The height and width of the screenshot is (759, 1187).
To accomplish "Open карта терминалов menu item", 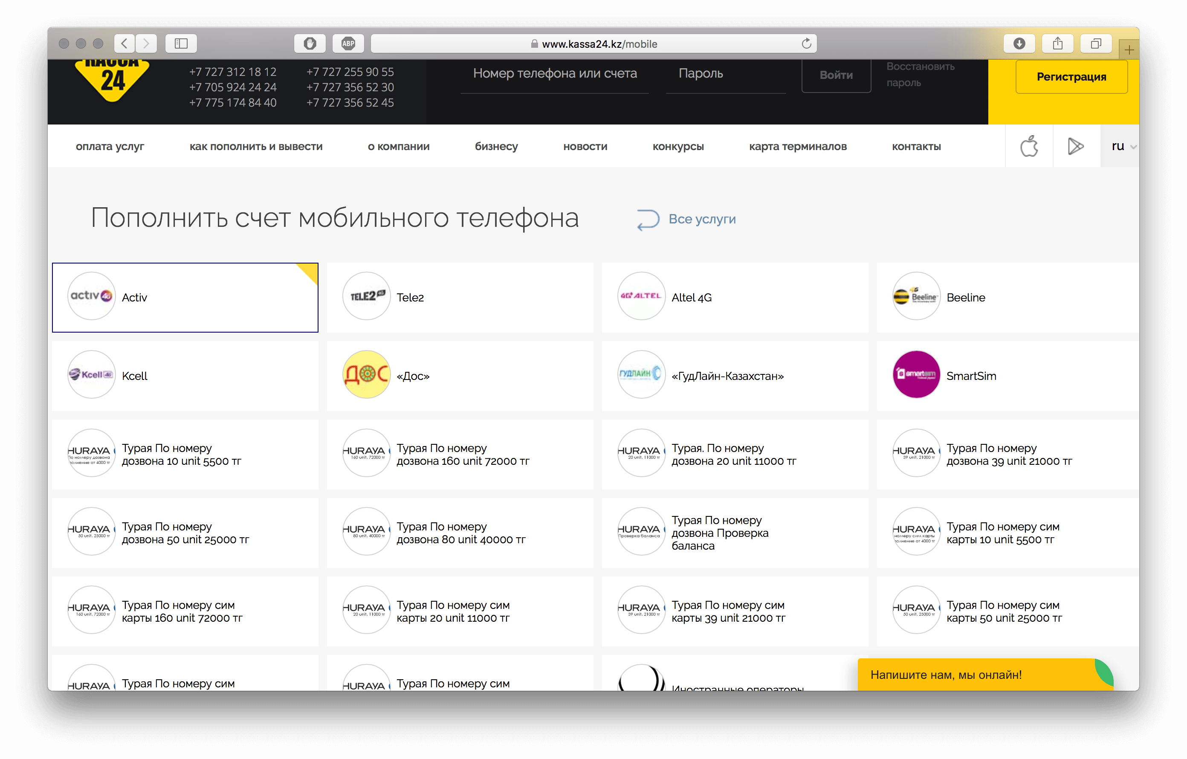I will coord(798,146).
